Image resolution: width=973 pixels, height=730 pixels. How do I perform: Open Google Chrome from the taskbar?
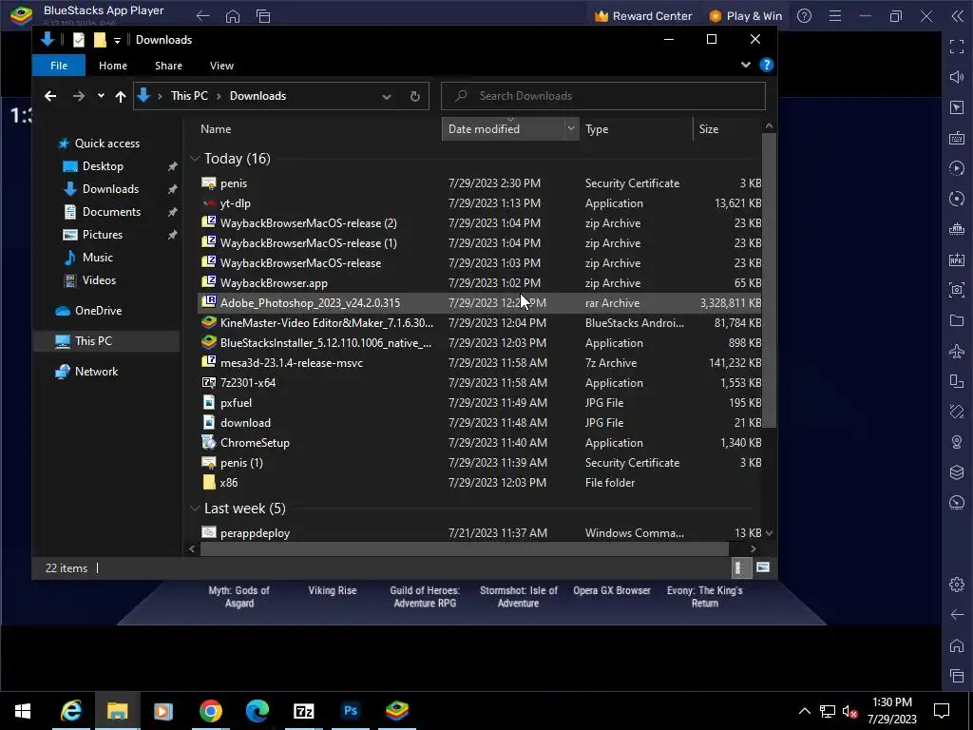pyautogui.click(x=210, y=711)
